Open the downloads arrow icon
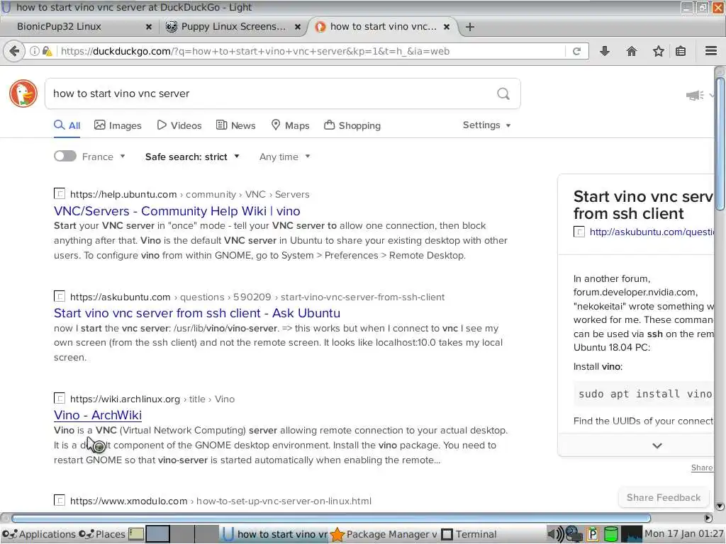726x544 pixels. [605, 51]
